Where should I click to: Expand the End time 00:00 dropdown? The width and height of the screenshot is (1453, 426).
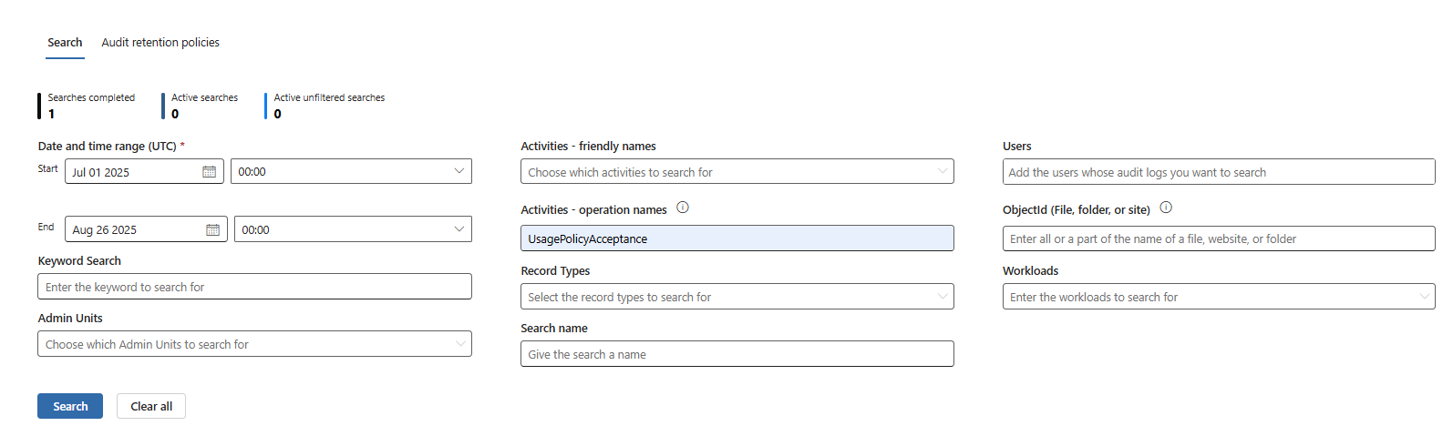click(353, 230)
